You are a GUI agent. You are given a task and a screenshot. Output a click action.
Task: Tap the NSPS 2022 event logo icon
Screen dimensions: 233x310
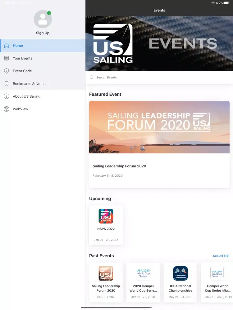point(106,216)
